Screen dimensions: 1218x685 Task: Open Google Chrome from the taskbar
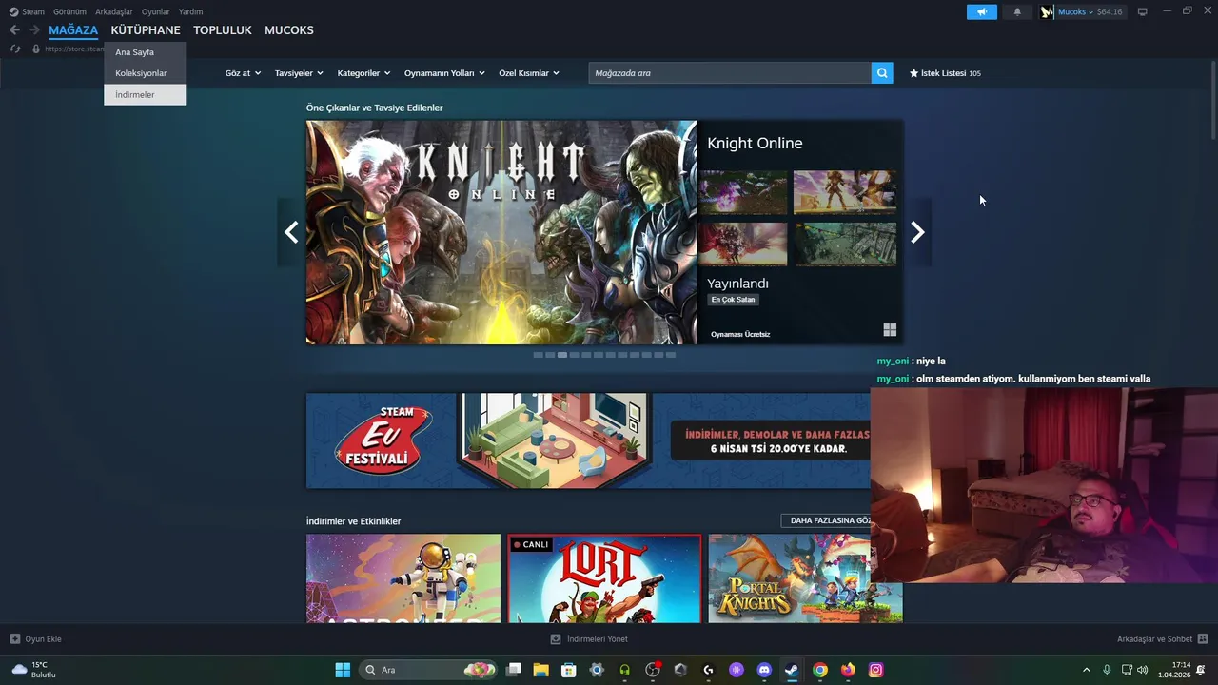click(x=820, y=670)
